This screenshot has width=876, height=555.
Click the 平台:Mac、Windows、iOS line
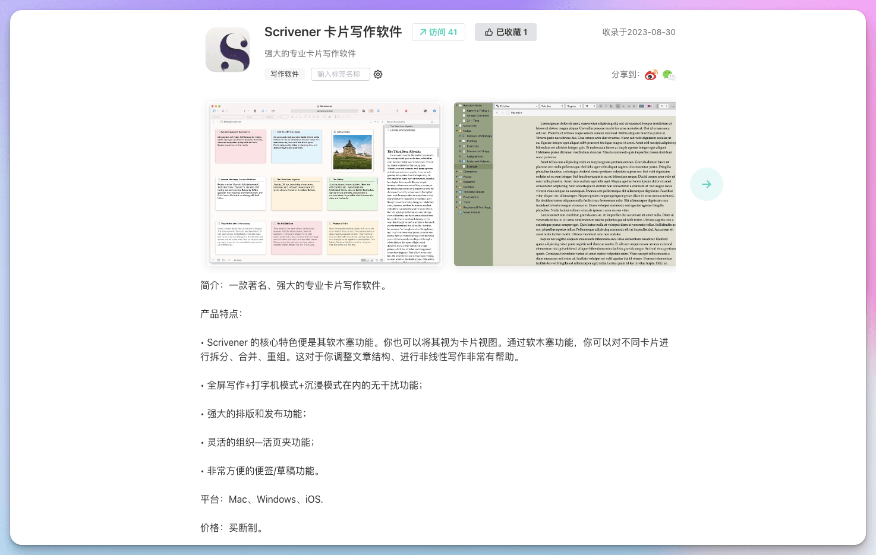click(262, 499)
